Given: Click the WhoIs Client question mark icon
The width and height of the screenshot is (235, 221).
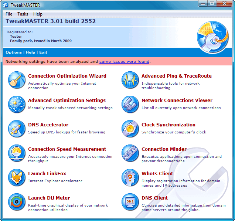Looking at the screenshot, I should click(x=130, y=178).
